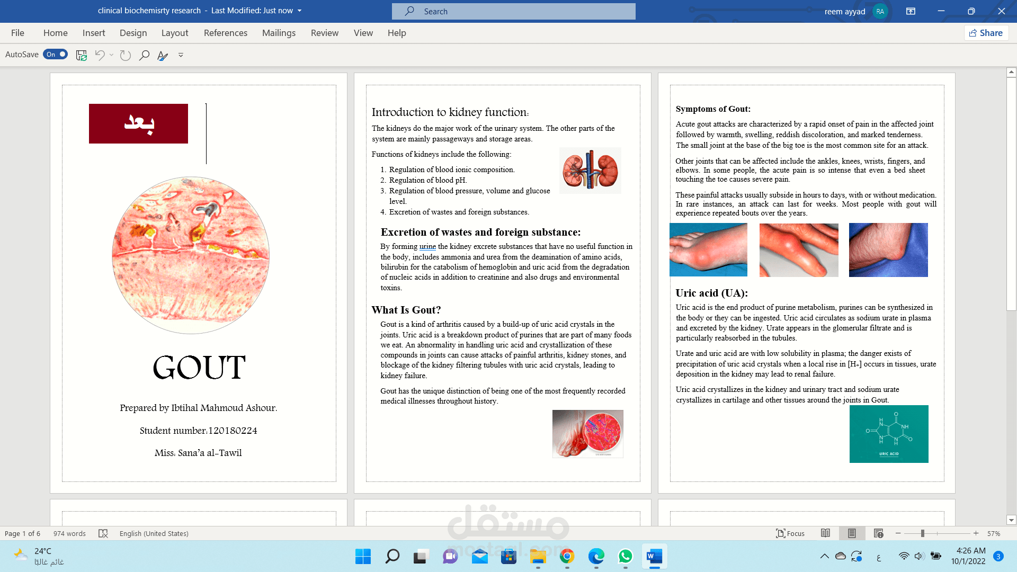The image size is (1017, 572).
Task: Select the Print Layout view toggle
Action: 852,533
